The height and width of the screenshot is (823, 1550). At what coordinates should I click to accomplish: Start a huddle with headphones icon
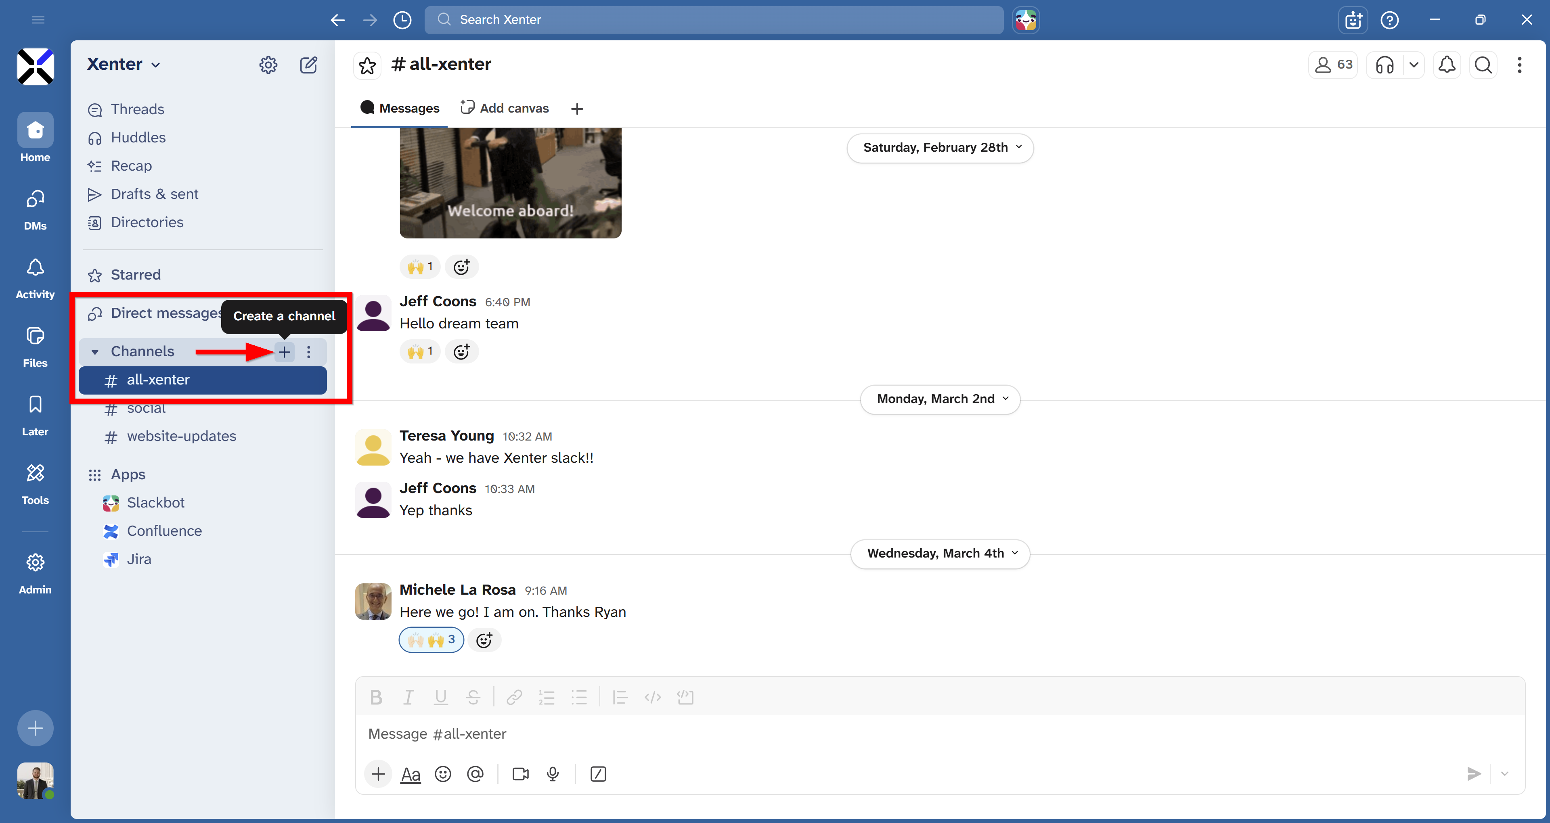click(x=1385, y=65)
